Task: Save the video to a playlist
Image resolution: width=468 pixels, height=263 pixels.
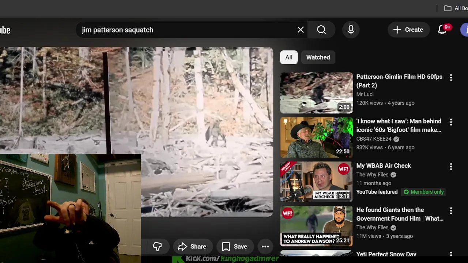Action: (x=235, y=247)
